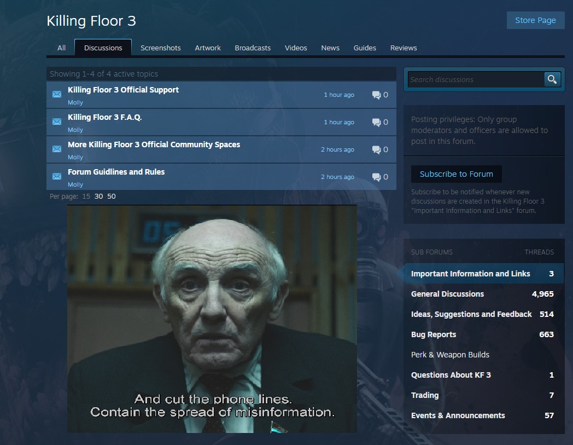
Task: Click reply bubble icon on Community Spaces topic
Action: tap(376, 149)
